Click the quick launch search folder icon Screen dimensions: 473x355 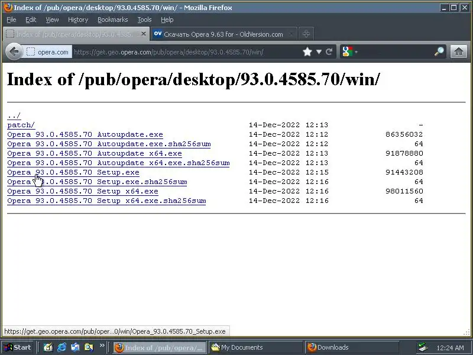point(89,347)
